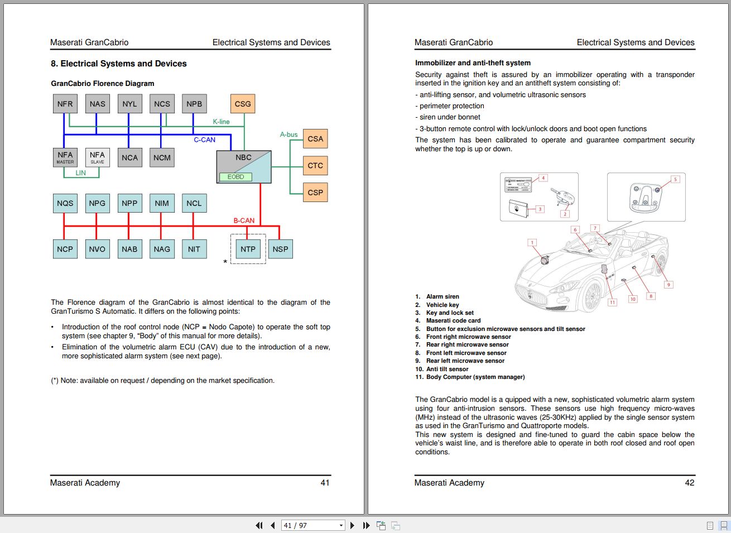Click the B-CAN label

point(244,220)
